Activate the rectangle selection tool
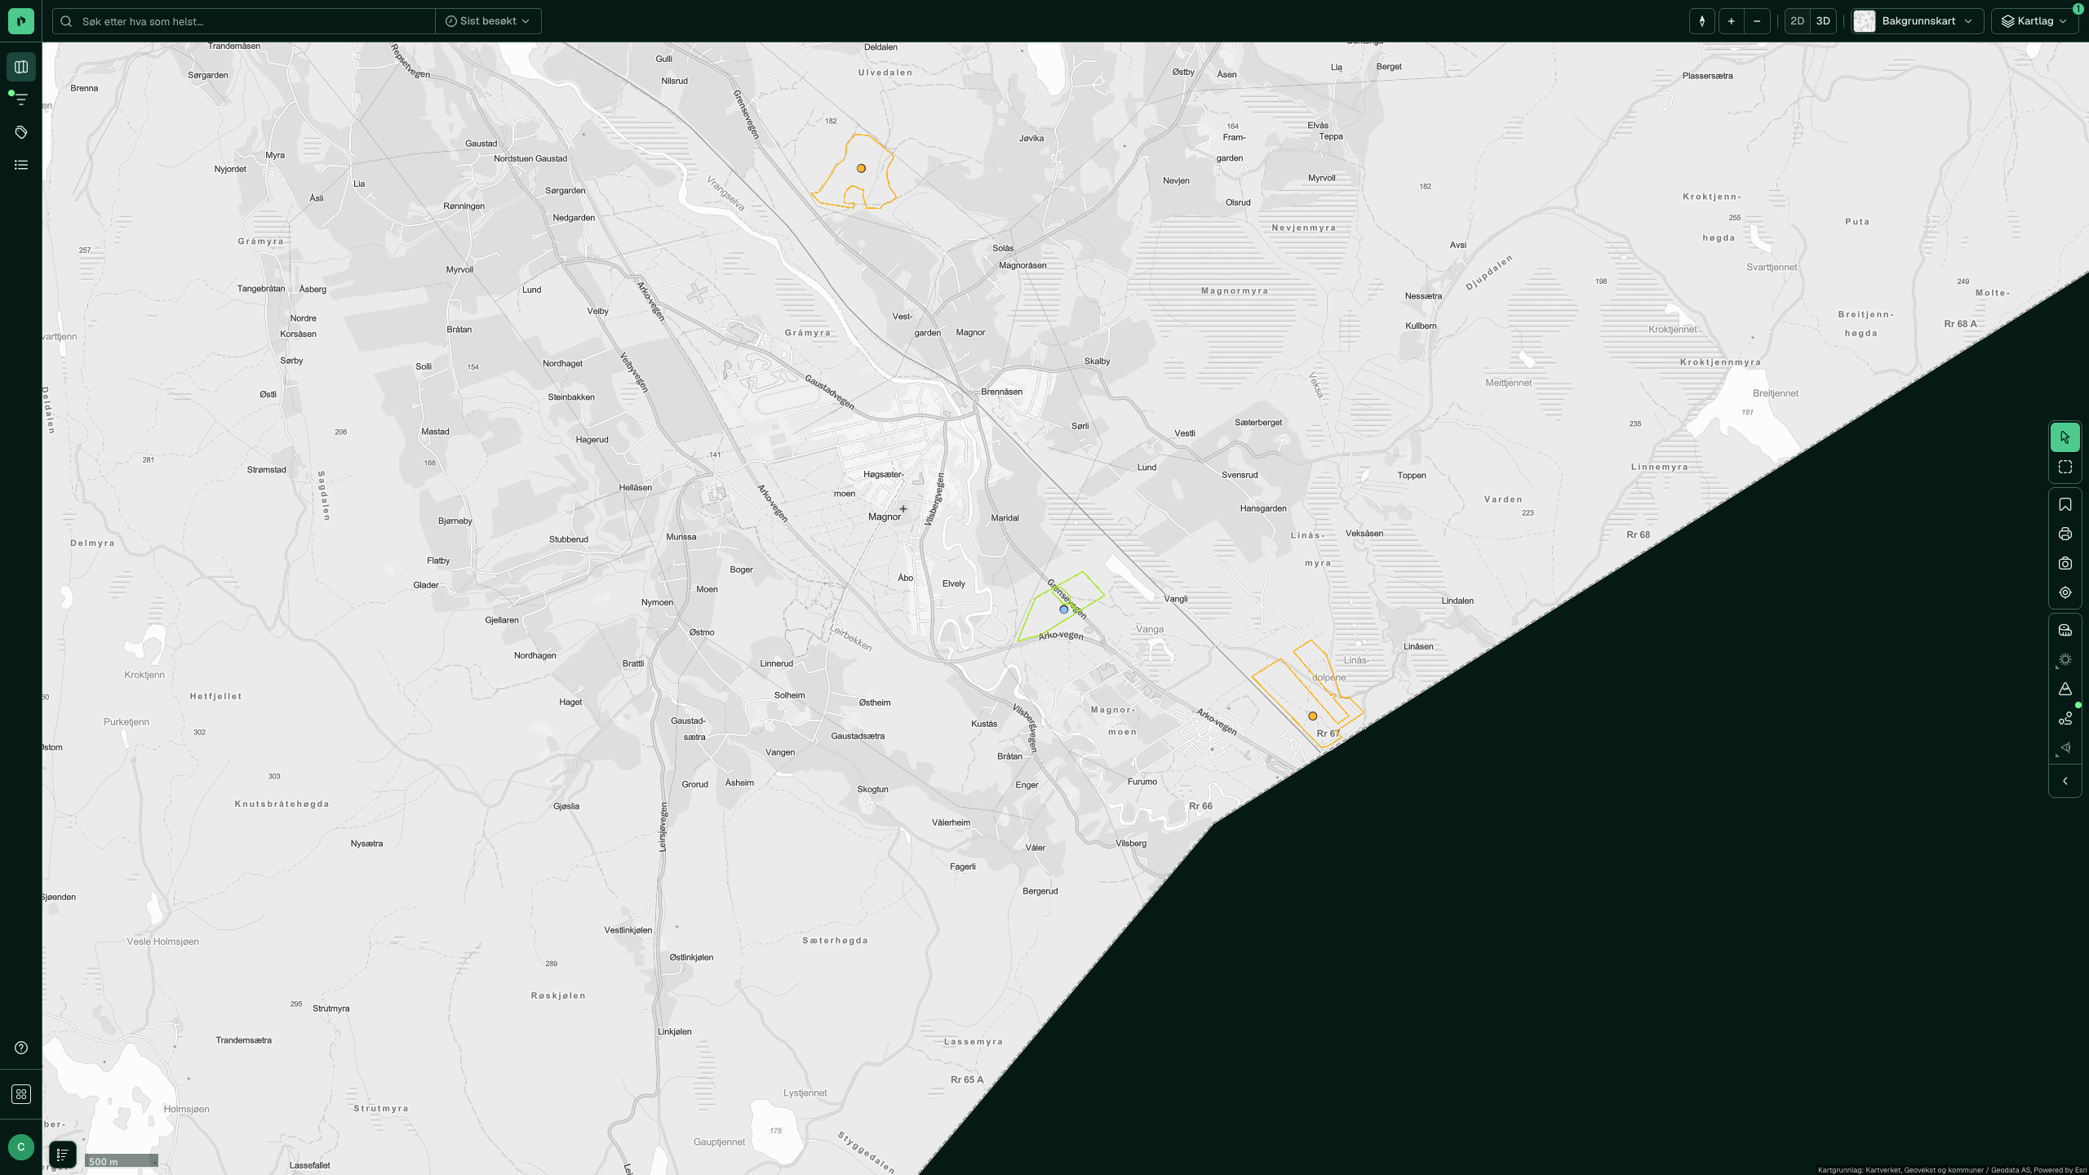This screenshot has height=1175, width=2089. tap(2065, 468)
